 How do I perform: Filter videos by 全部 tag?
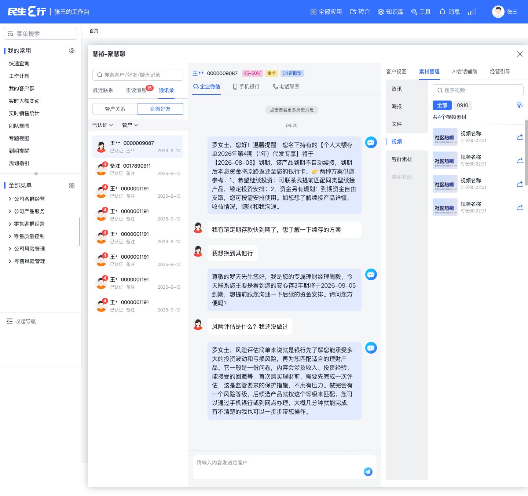442,105
